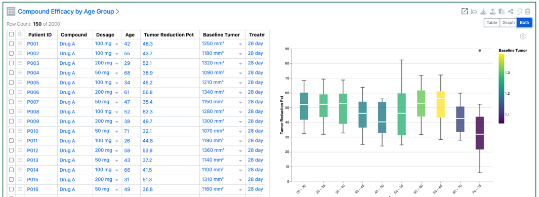Click the age value 71 for P010
The image size is (539, 197).
127,131
